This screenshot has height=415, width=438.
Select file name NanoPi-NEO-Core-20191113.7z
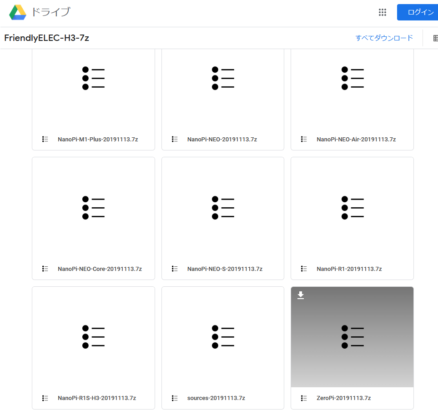tap(100, 269)
